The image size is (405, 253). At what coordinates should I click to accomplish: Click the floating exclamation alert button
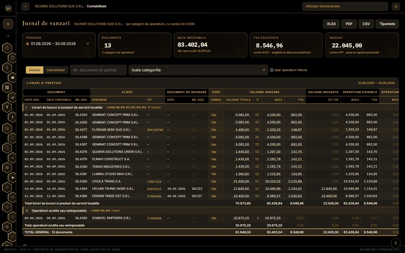click(396, 243)
